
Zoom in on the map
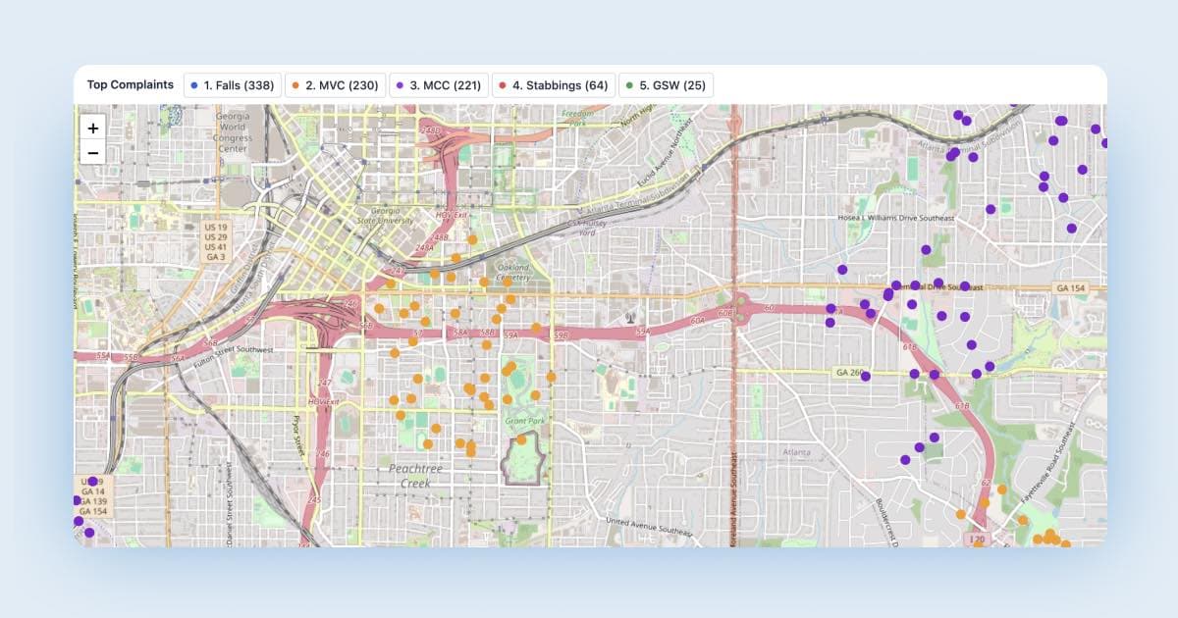click(93, 129)
